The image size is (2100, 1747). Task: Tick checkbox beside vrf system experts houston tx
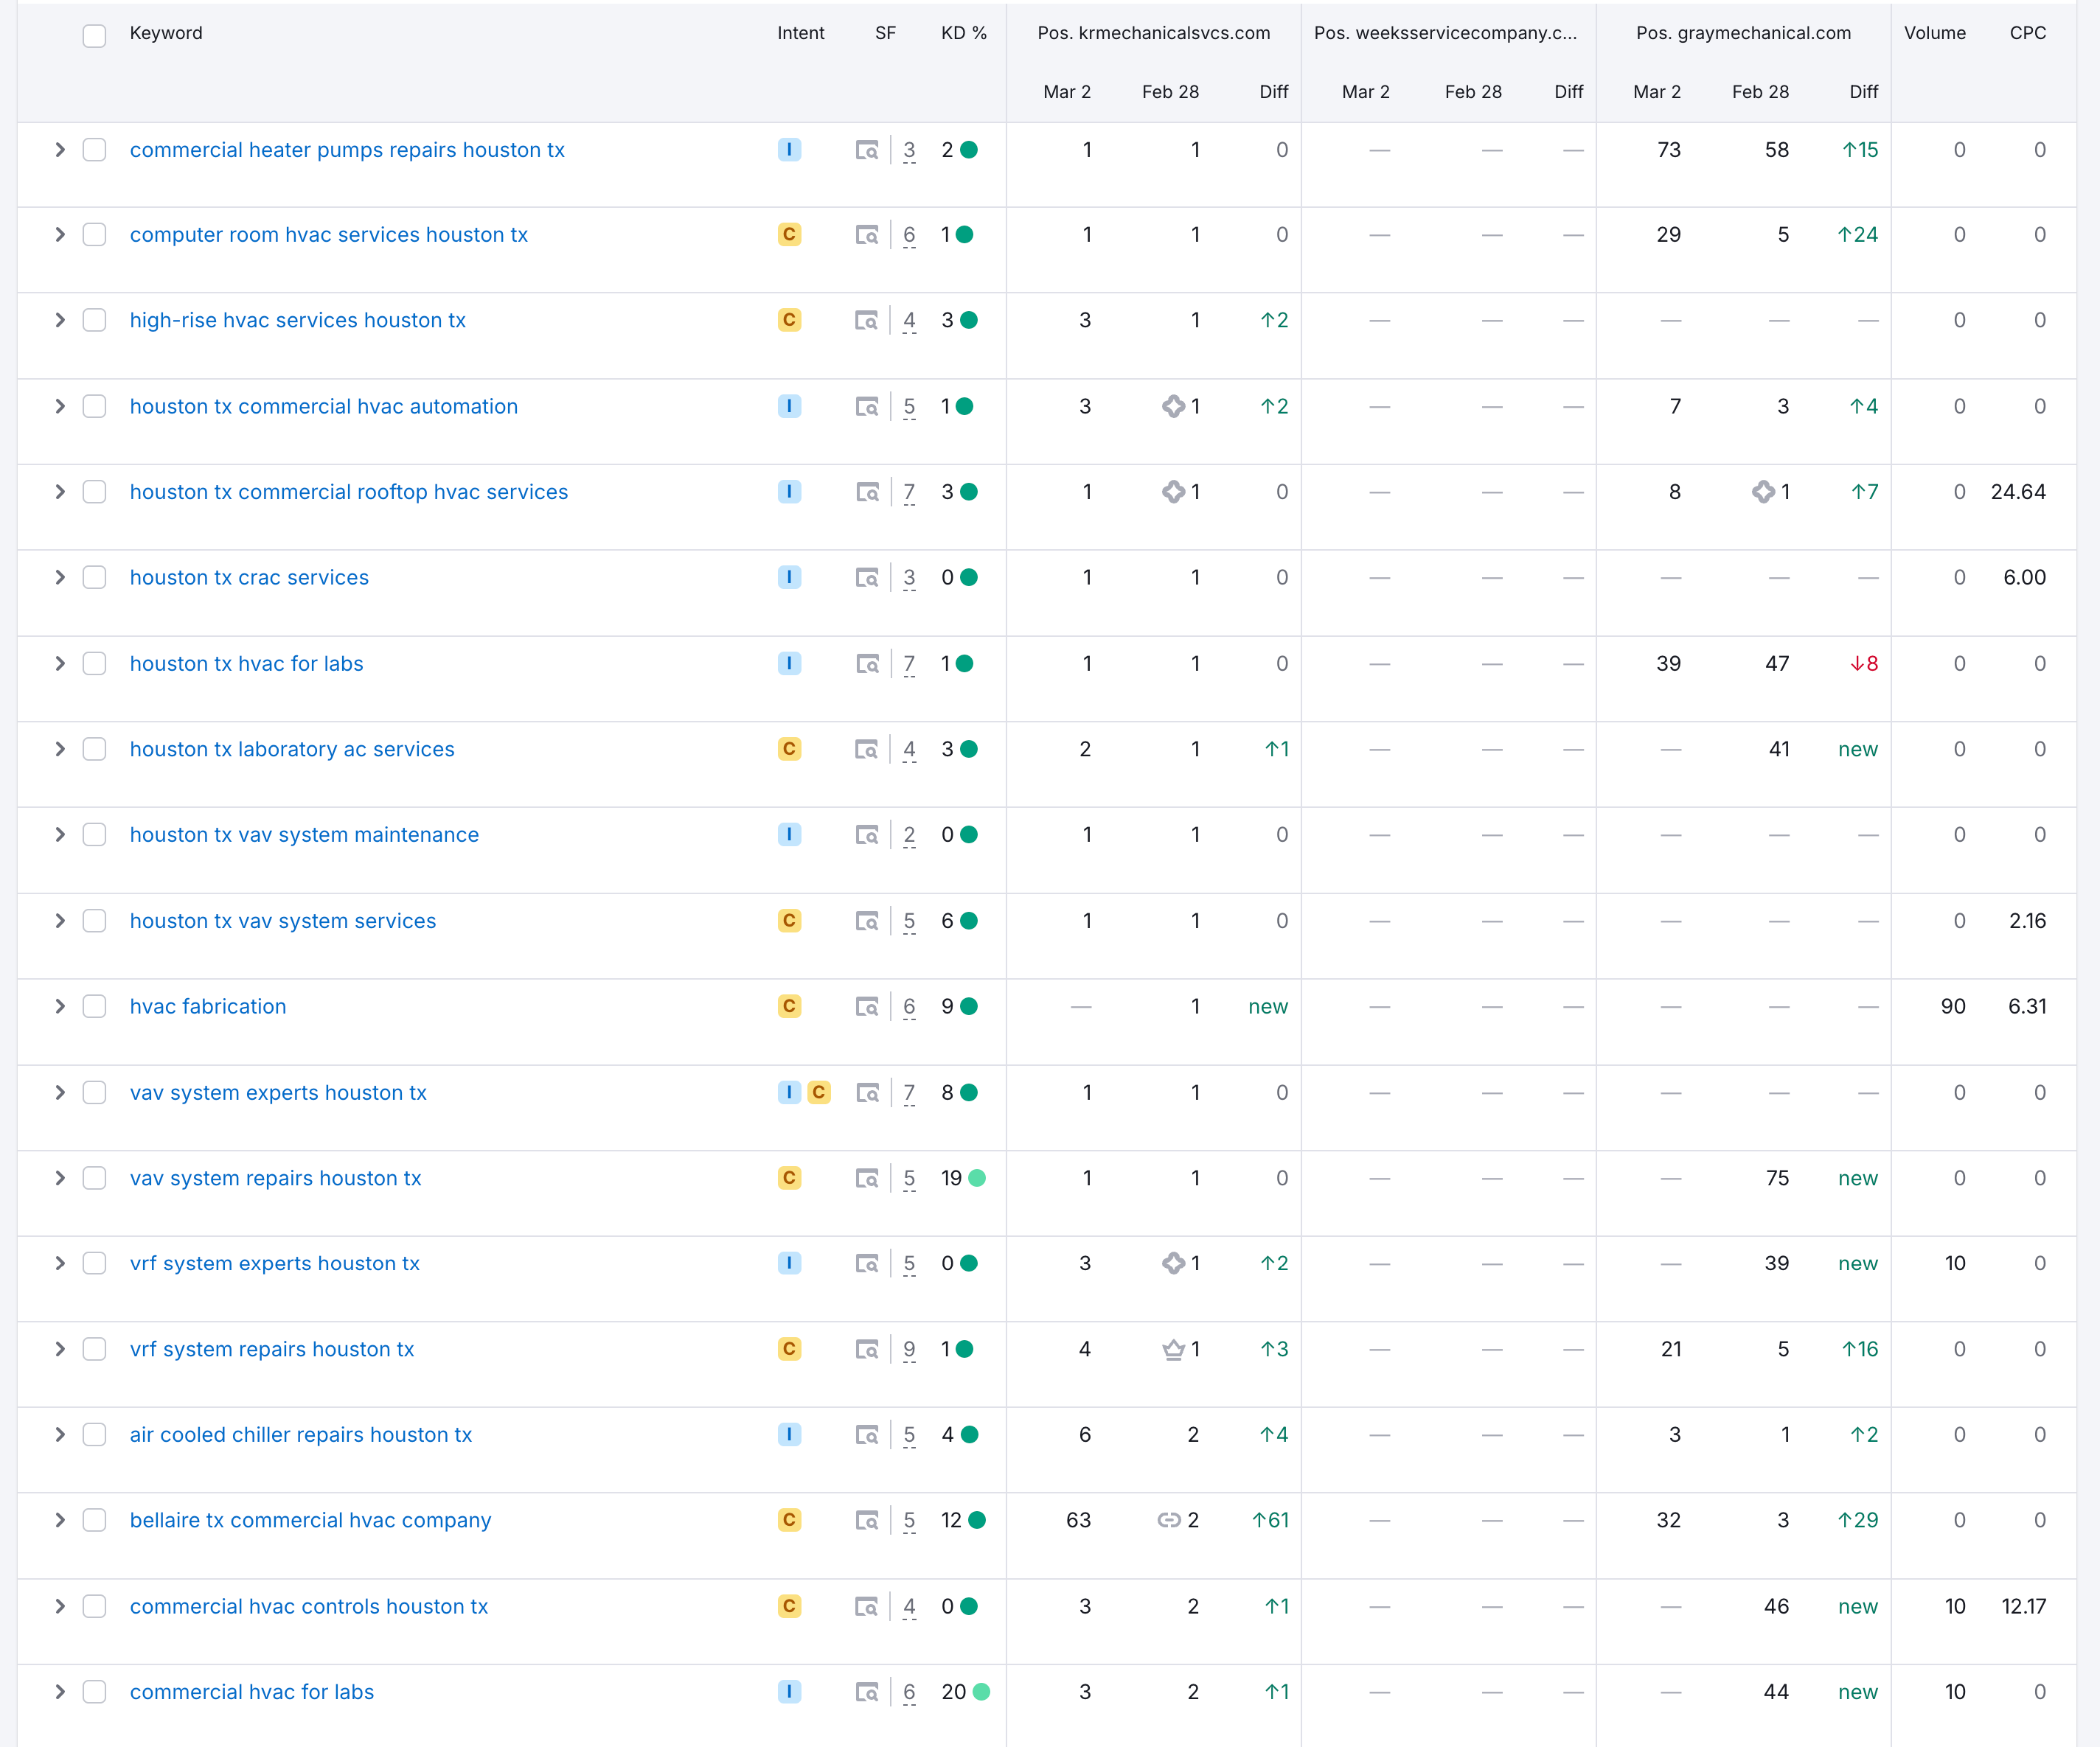[94, 1263]
